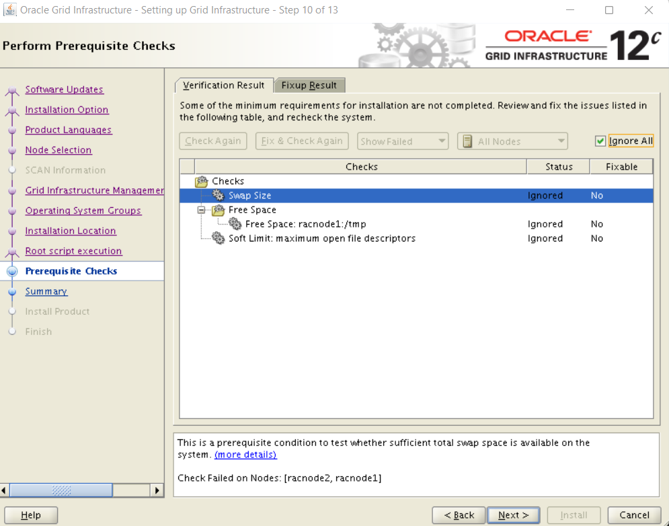Click the Checks column header
Screen dimensions: 669x526
point(361,167)
